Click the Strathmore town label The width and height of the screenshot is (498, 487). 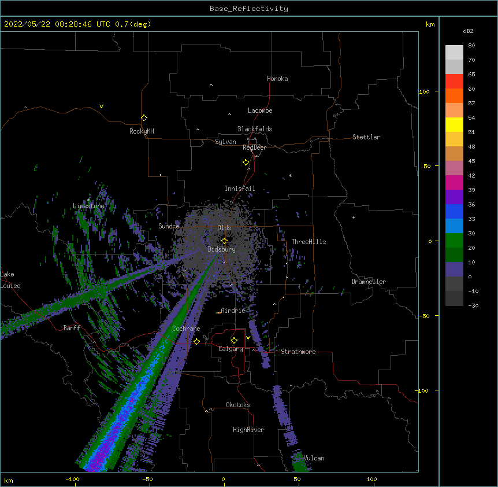point(298,352)
